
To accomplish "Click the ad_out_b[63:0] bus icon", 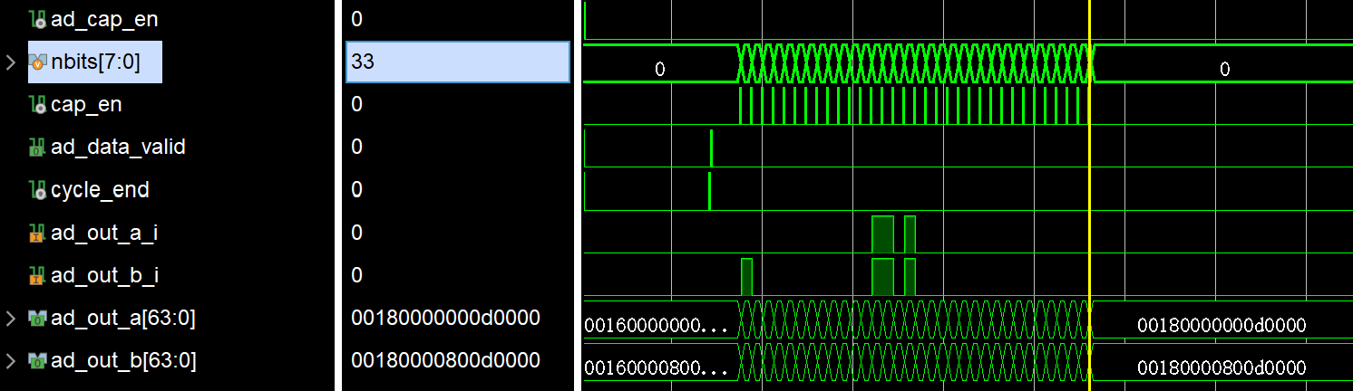I will pyautogui.click(x=38, y=360).
